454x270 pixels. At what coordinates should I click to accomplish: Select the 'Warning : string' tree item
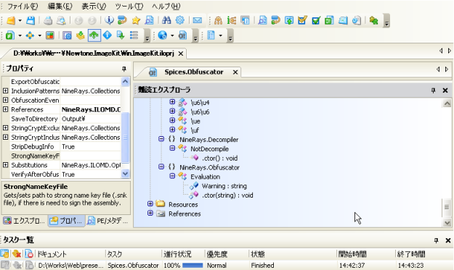click(x=224, y=186)
